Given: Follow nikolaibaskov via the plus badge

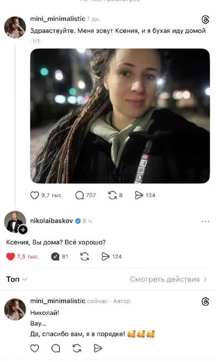Looking at the screenshot, I should (23, 230).
